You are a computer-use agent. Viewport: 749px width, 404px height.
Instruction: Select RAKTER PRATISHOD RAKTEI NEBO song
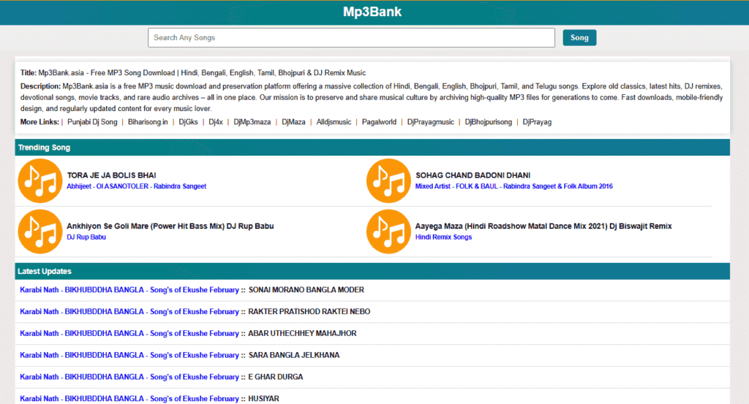pyautogui.click(x=309, y=312)
